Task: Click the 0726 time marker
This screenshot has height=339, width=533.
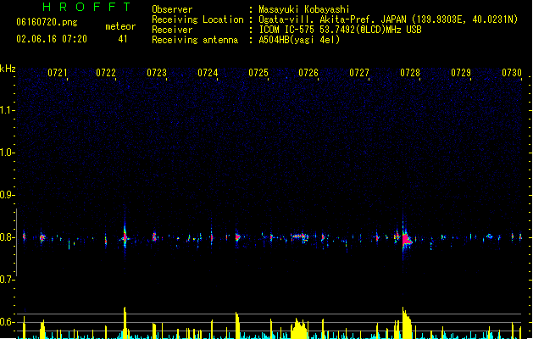Action: tap(308, 72)
